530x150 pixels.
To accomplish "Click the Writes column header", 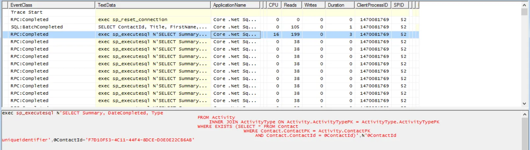I will click(x=311, y=5).
